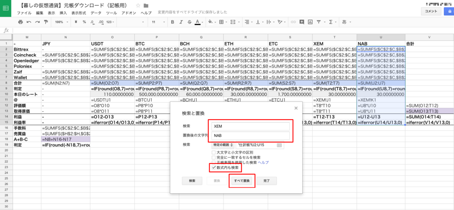Select the Coincheck row label cell
The height and width of the screenshot is (210, 454).
[x=27, y=55]
